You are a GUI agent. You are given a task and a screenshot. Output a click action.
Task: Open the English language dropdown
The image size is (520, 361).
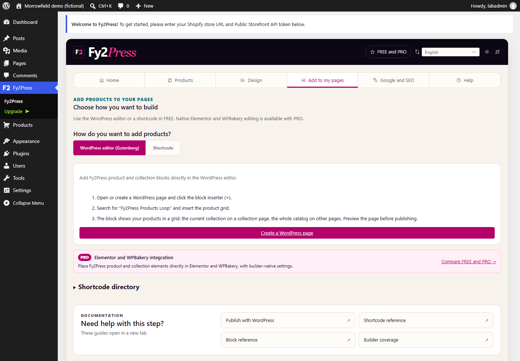point(450,52)
